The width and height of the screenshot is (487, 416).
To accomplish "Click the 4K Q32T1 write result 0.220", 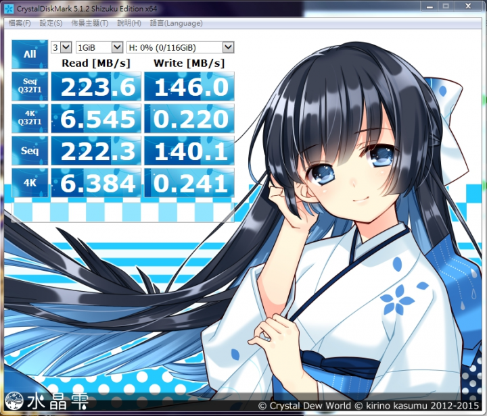I will pos(189,119).
